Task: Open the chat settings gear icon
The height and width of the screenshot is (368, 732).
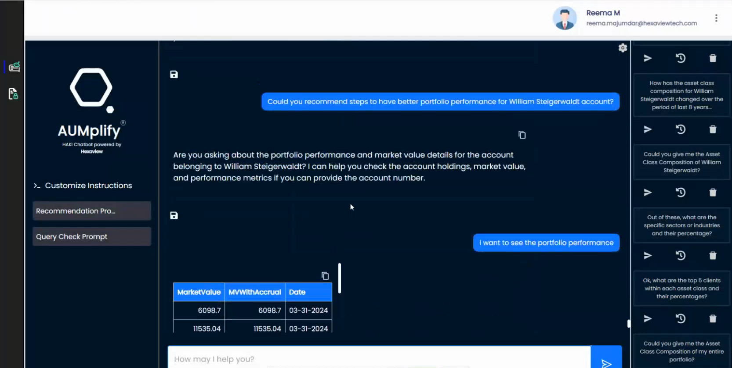Action: [x=623, y=48]
